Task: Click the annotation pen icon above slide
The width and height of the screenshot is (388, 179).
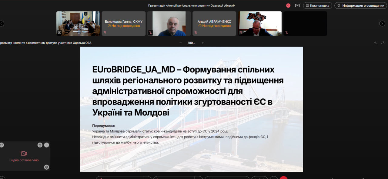Action: (375, 43)
